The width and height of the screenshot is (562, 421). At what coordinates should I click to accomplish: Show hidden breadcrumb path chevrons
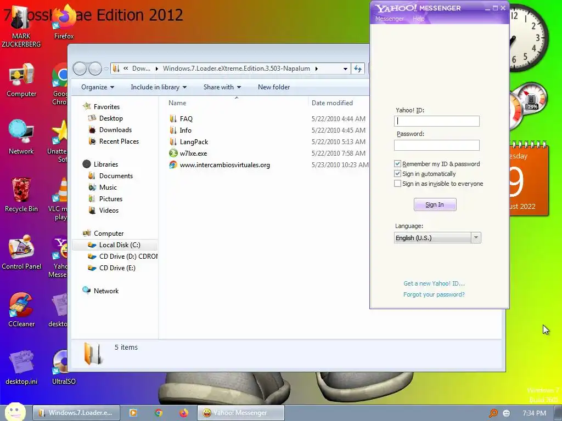coord(126,68)
